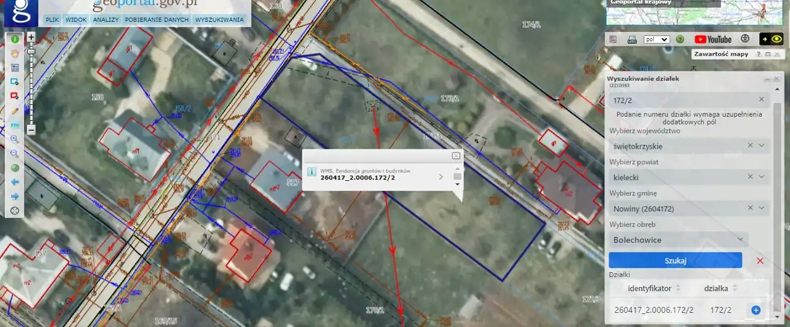Activate the pencil drawing tool

(15, 111)
